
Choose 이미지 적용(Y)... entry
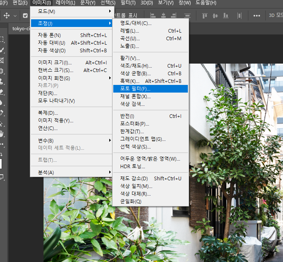71,120
